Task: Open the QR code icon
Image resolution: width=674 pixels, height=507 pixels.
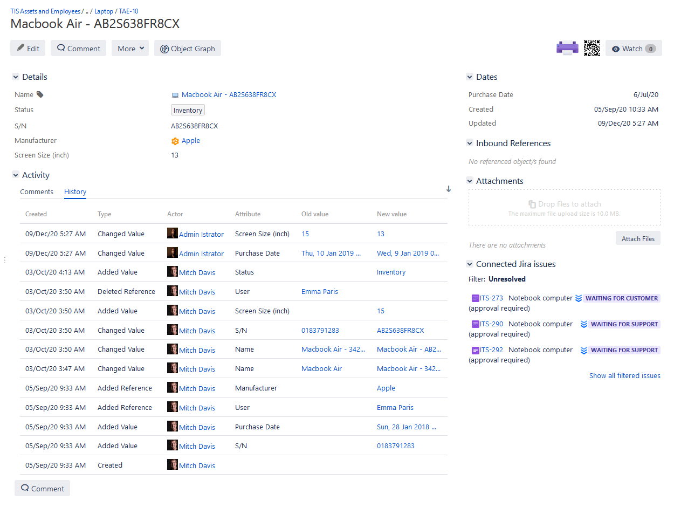Action: click(x=592, y=48)
